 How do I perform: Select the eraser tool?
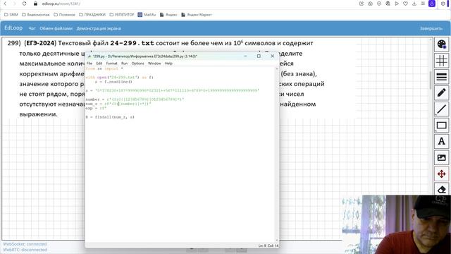[442, 189]
